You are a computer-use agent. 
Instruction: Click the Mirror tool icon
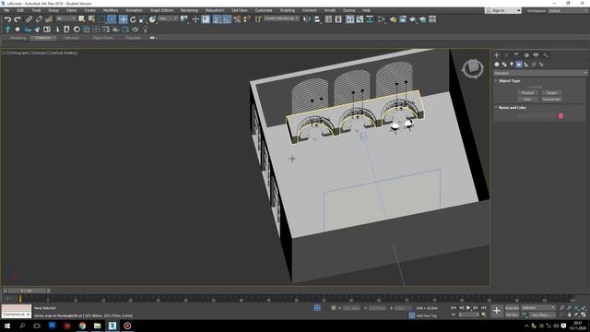point(307,19)
